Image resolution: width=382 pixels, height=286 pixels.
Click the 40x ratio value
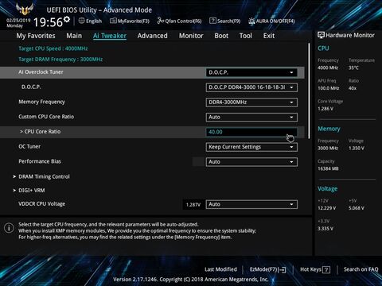353,88
